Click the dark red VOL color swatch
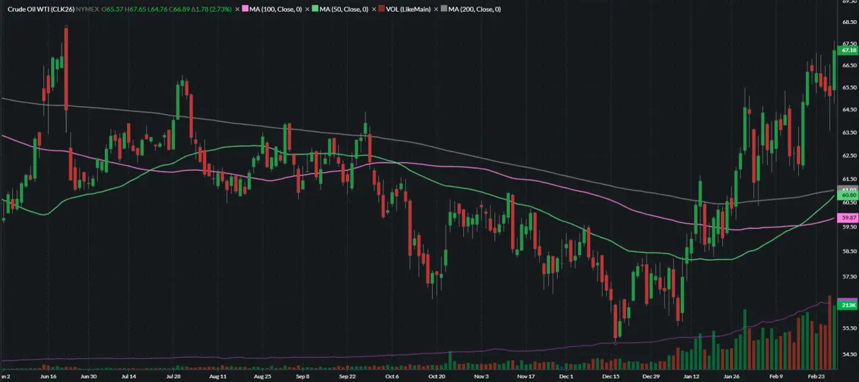This screenshot has height=382, width=859. click(380, 9)
